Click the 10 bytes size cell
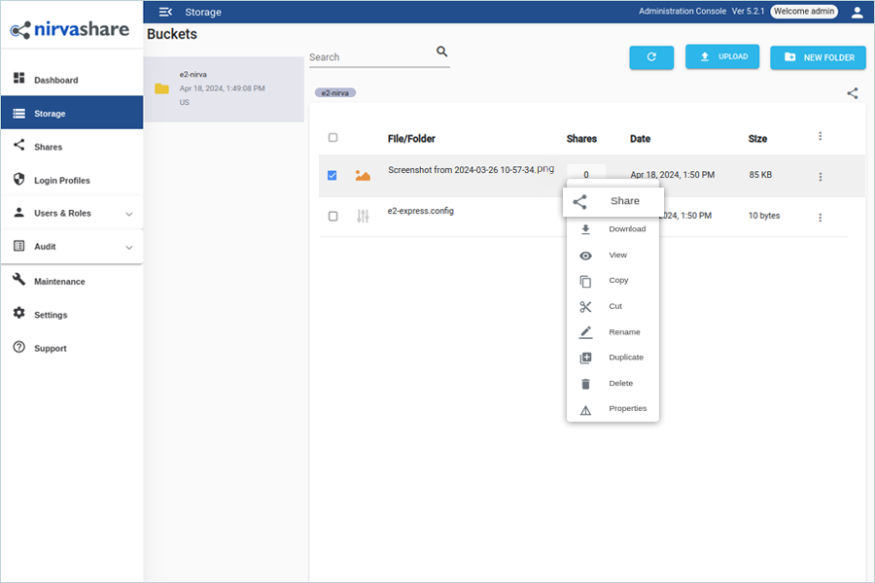875x583 pixels. [764, 216]
